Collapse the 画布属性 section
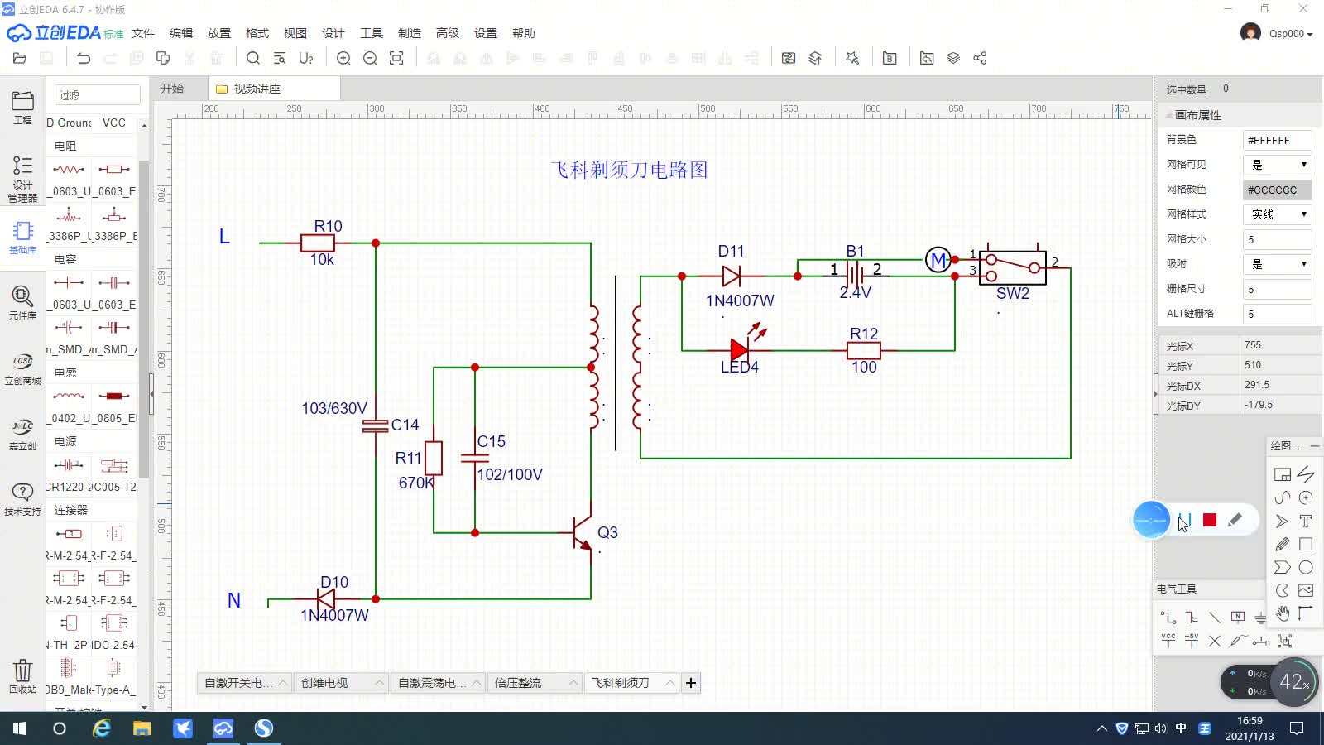 click(x=1169, y=115)
